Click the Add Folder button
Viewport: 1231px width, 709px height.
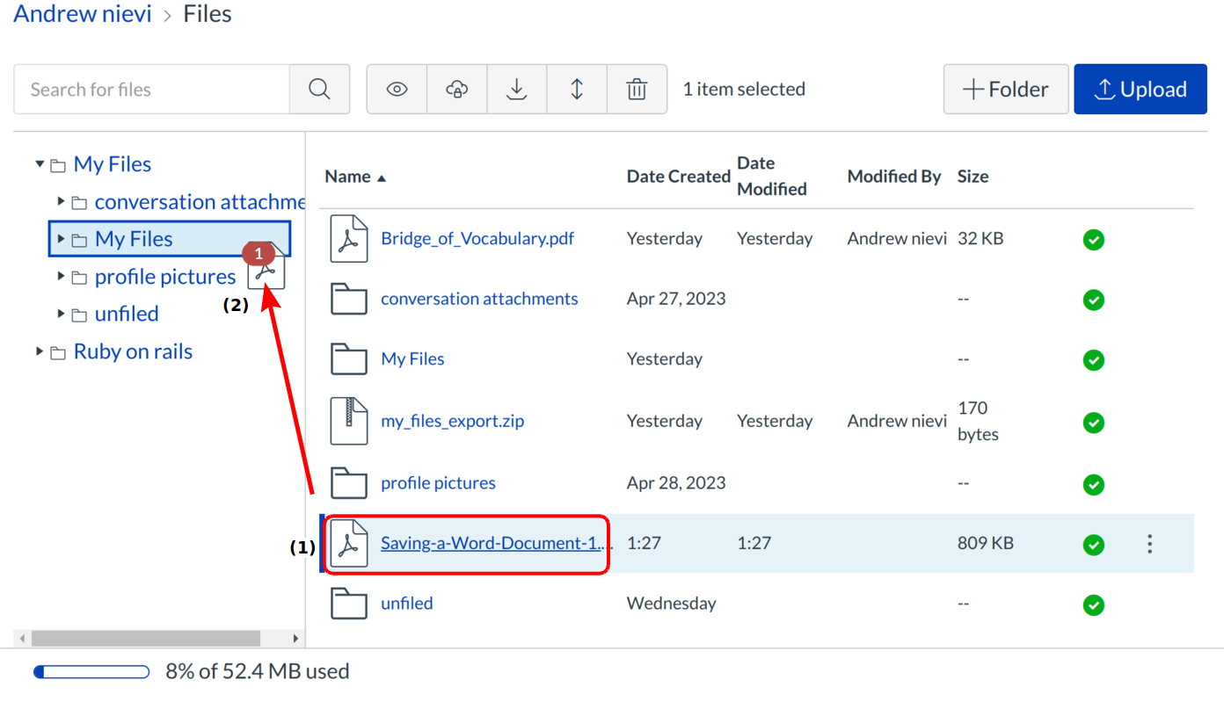click(x=1006, y=89)
